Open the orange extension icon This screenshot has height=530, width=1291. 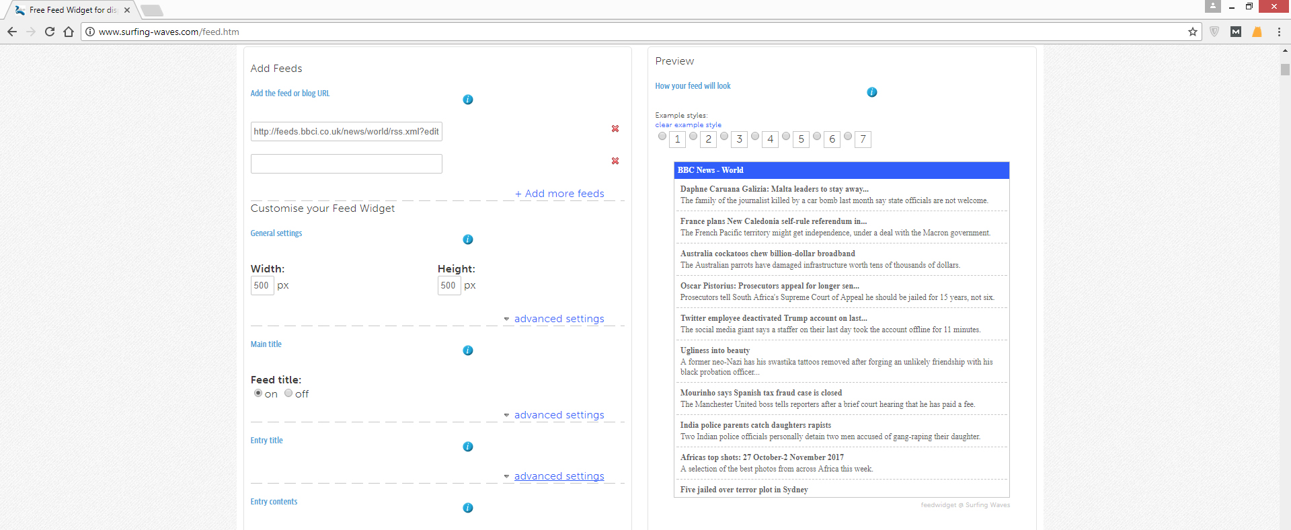(1257, 32)
